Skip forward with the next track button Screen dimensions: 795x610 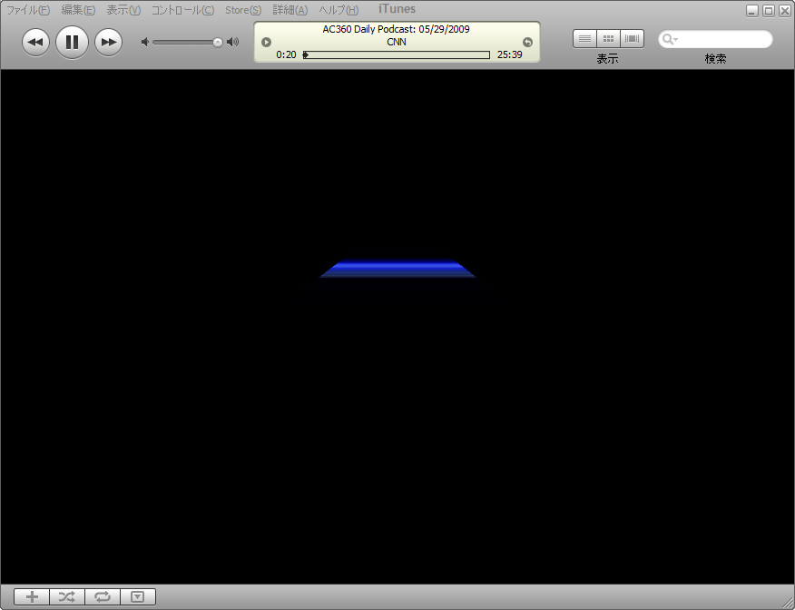point(109,42)
